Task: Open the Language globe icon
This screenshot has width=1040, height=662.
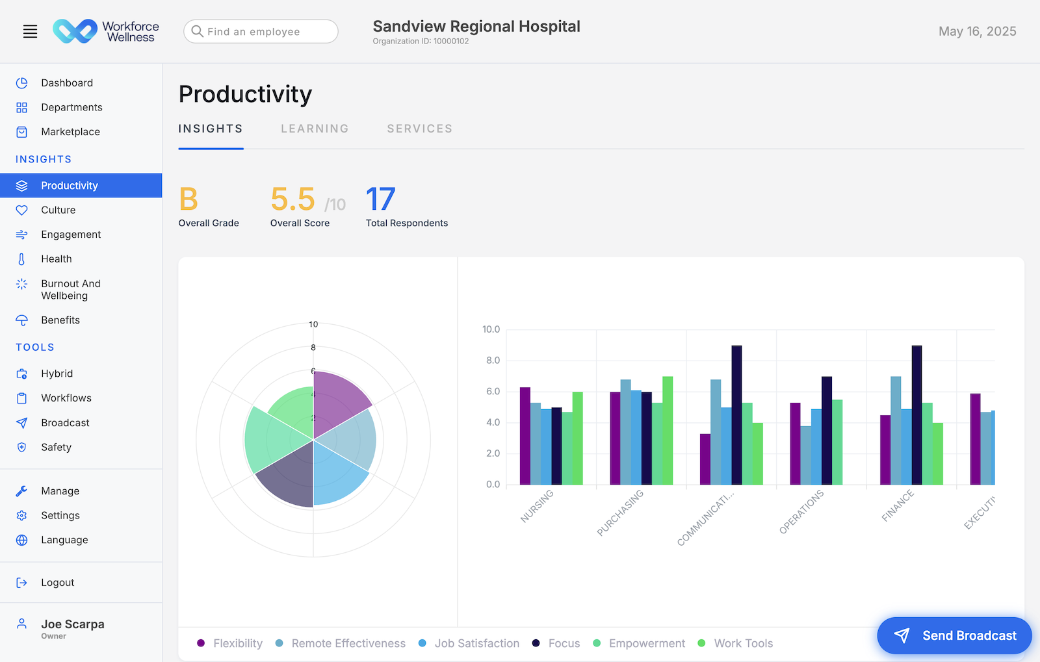Action: pos(21,540)
